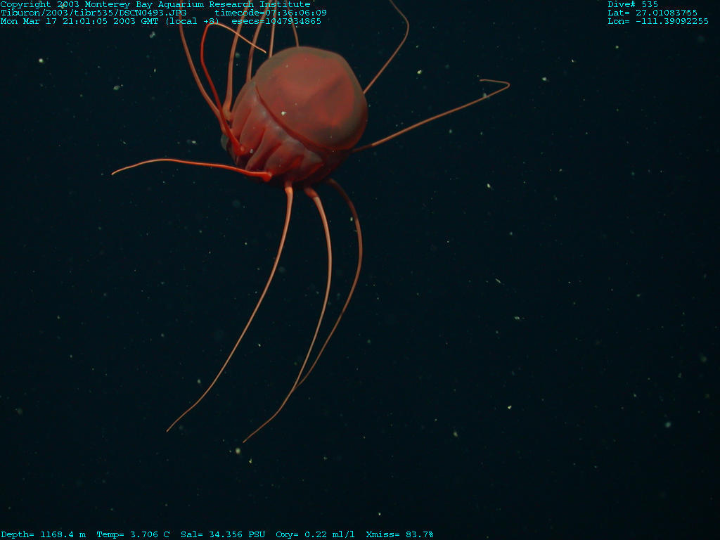Click the tentacle tip extending far left
The height and width of the screenshot is (540, 720).
tap(114, 173)
